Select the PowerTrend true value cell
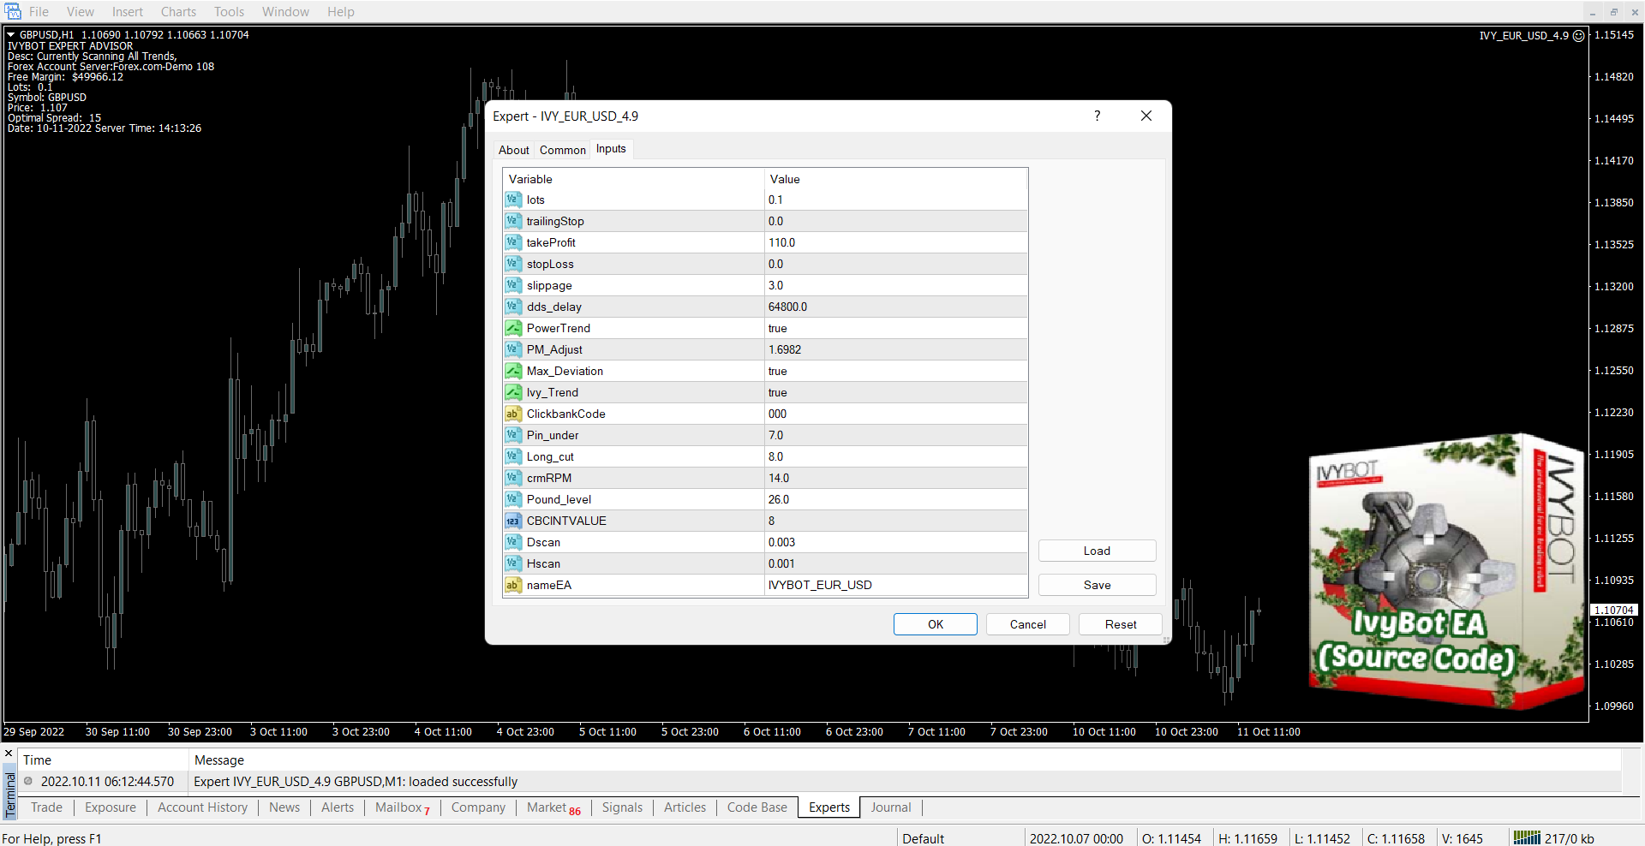This screenshot has height=846, width=1645. pyautogui.click(x=895, y=328)
